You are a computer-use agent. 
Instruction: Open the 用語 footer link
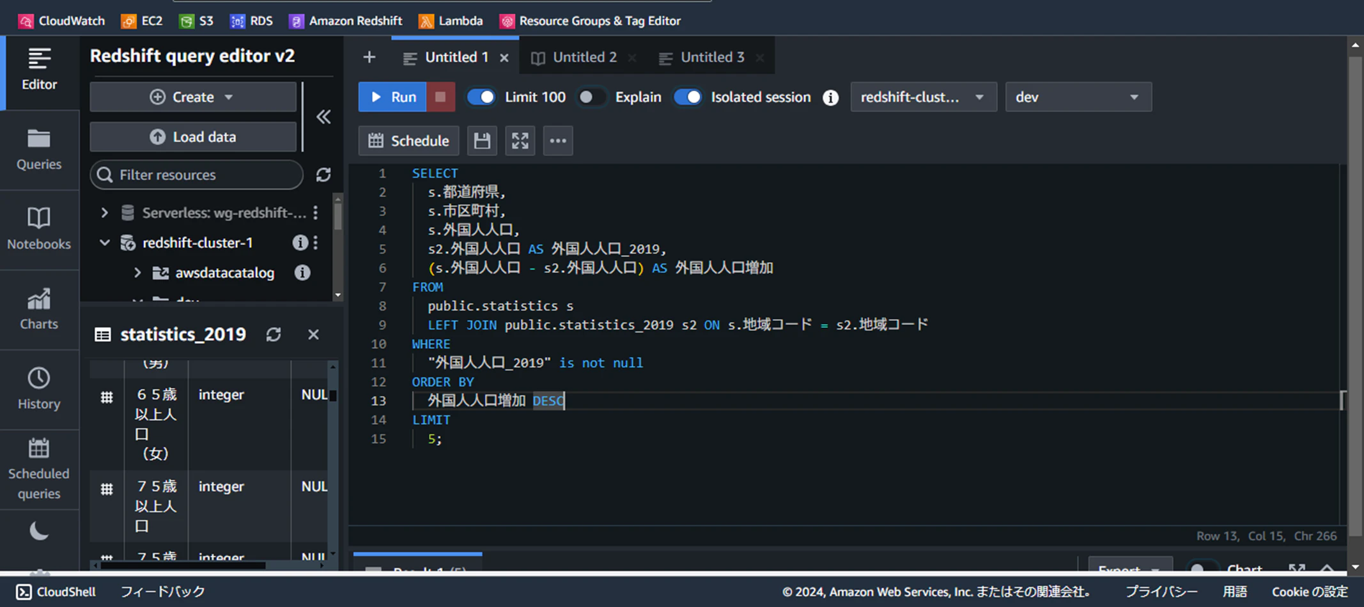pos(1235,592)
